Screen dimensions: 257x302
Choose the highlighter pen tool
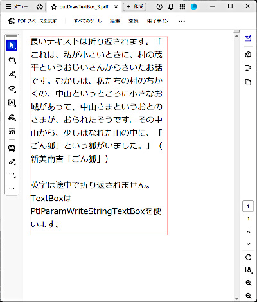point(12,74)
